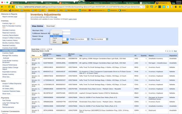Click 'Logitech Compact Speaker System Z320' title
Image resolution: width=182 pixels, height=114 pixels.
pos(99,93)
